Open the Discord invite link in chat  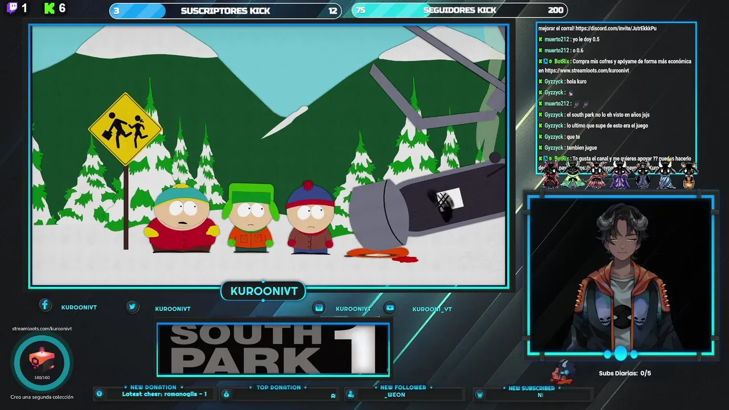point(616,28)
